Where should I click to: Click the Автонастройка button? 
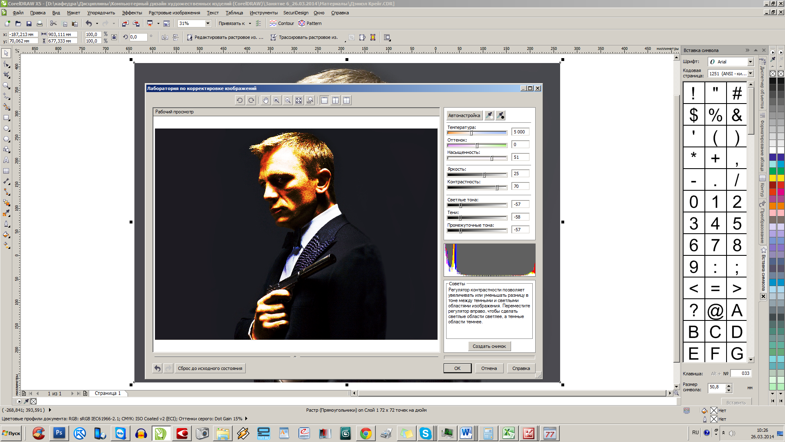tap(464, 115)
